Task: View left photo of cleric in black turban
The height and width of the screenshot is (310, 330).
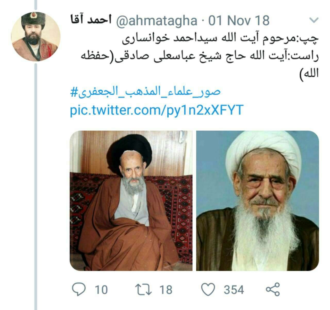Action: tap(131, 201)
